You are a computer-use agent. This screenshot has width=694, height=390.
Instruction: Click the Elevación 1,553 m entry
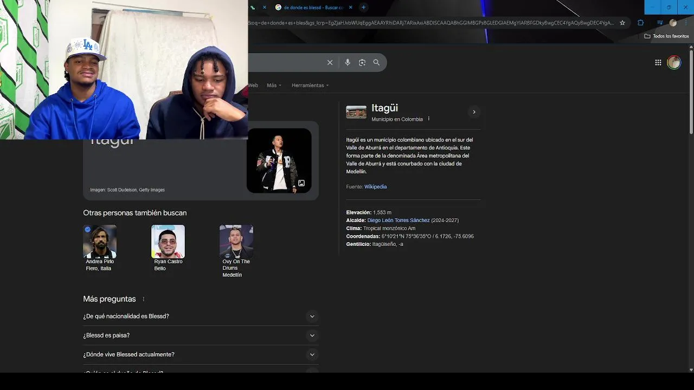point(369,212)
